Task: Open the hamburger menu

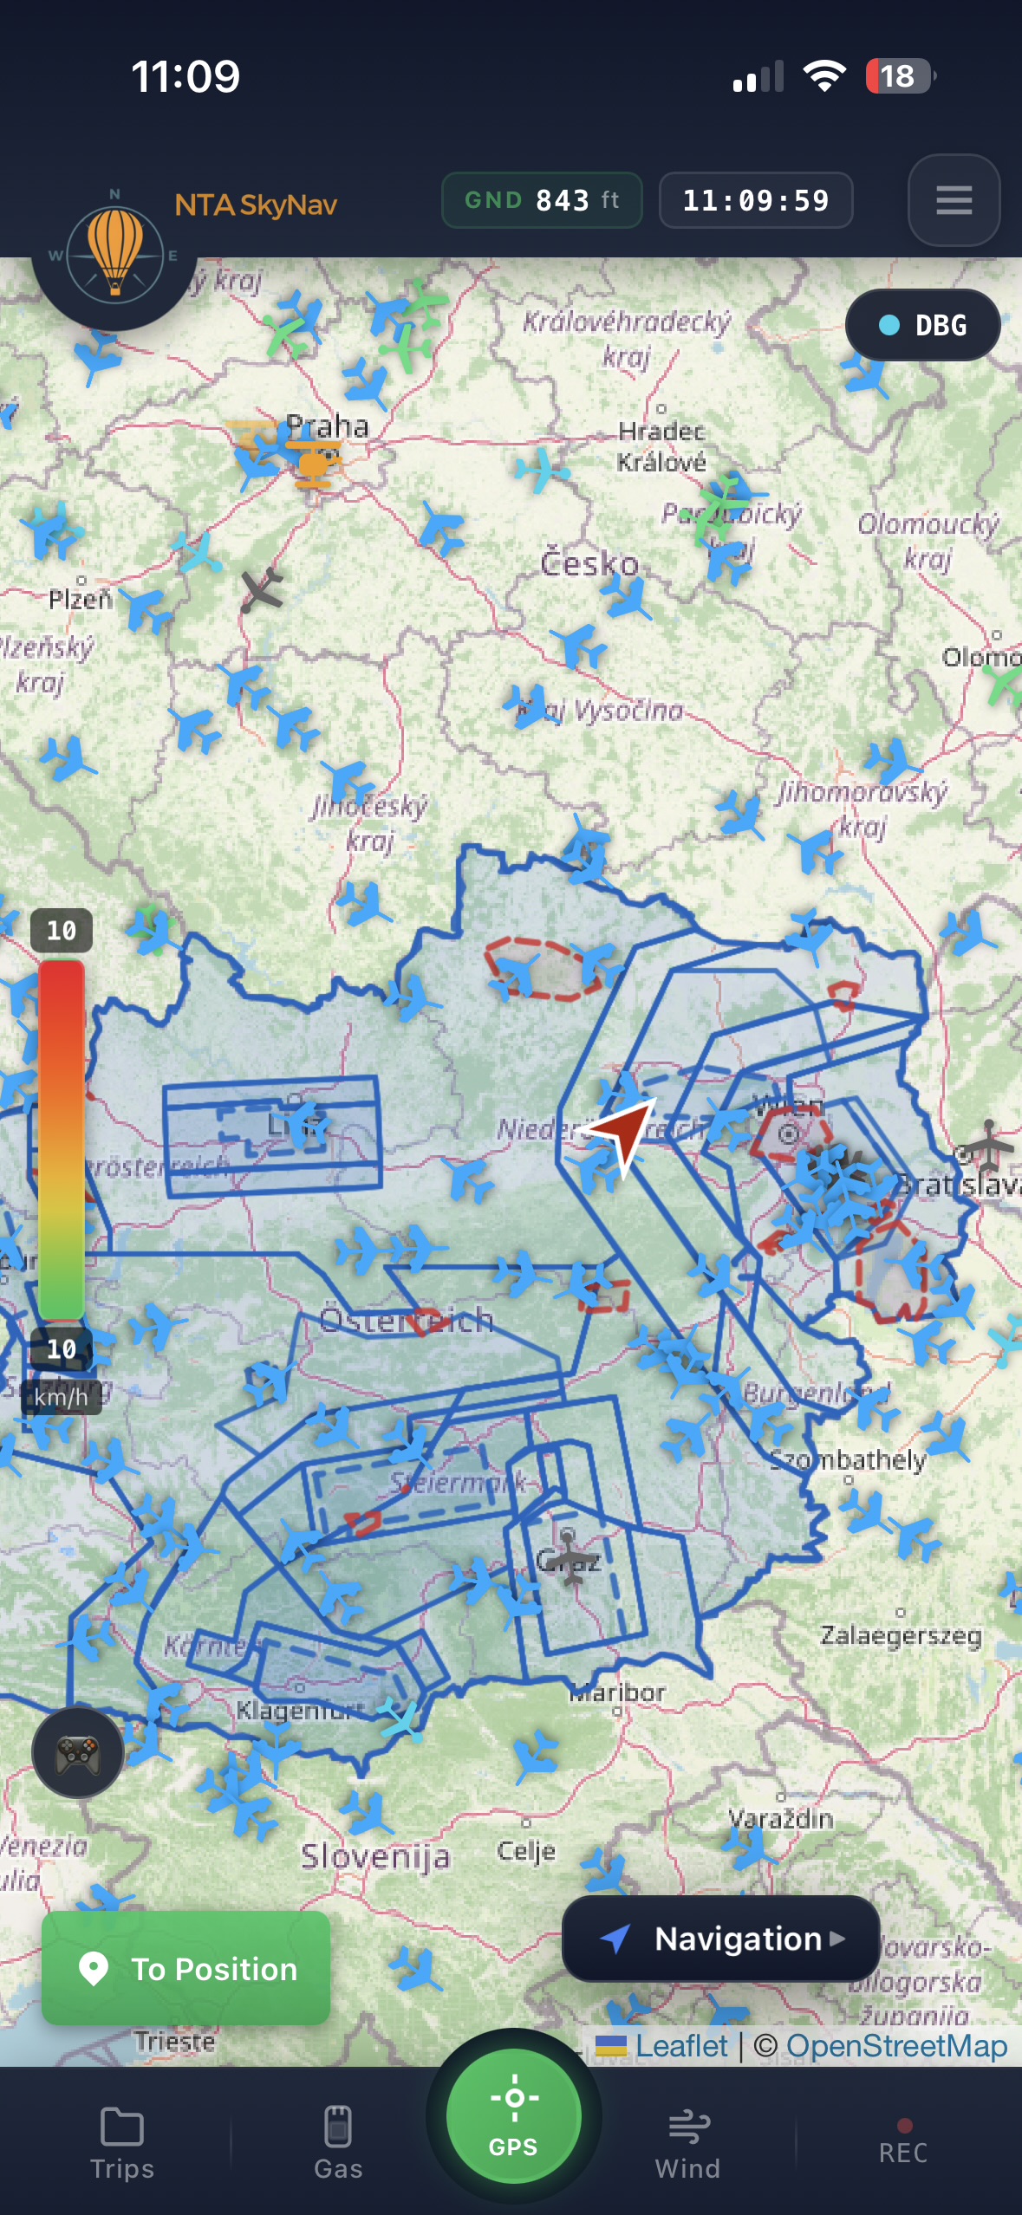Action: 954,200
